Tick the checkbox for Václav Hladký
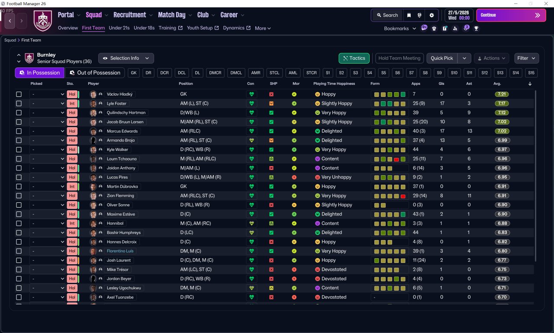This screenshot has width=554, height=333. tap(19, 94)
